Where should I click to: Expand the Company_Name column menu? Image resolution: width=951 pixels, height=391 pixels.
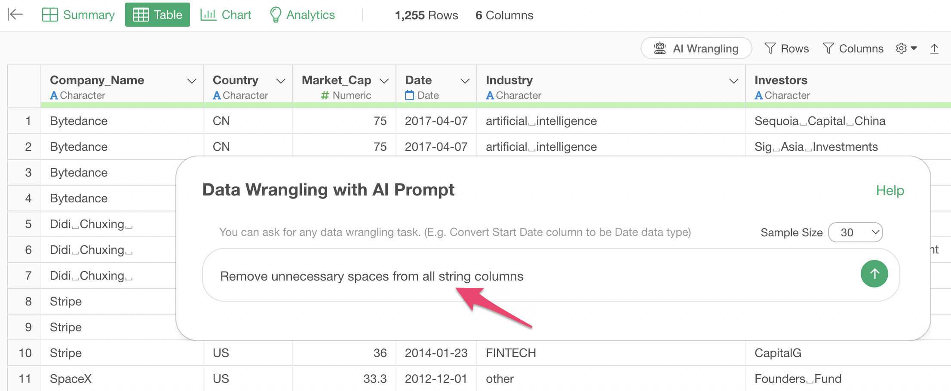[x=192, y=81]
